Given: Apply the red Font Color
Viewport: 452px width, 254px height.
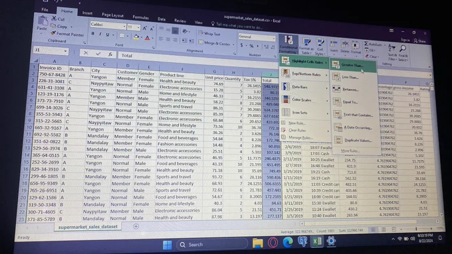Looking at the screenshot, I should tap(148, 38).
